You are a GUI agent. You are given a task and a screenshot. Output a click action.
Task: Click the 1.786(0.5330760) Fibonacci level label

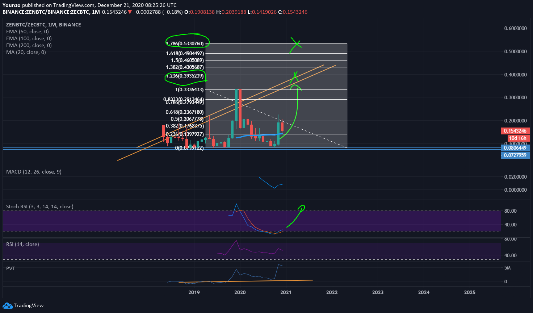[x=185, y=43]
